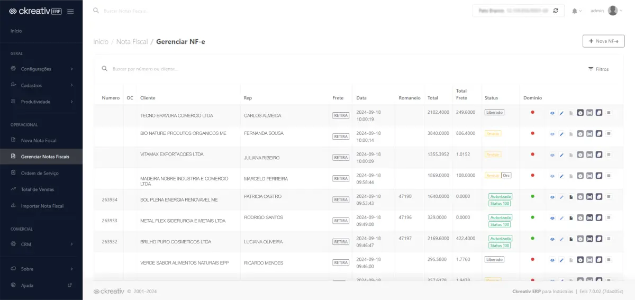Click Ckreativ ERP logo
This screenshot has height=300, width=635.
(35, 11)
